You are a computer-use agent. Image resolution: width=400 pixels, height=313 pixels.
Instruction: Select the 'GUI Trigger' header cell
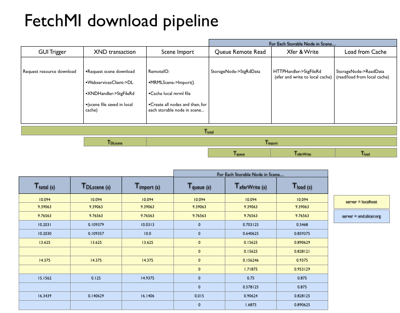(52, 52)
